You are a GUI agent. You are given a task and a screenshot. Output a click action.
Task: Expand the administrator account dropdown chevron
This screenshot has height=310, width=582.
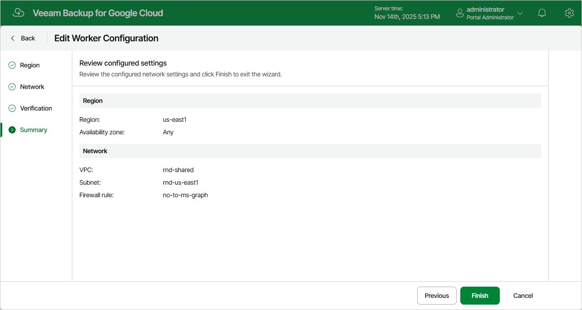click(x=520, y=13)
